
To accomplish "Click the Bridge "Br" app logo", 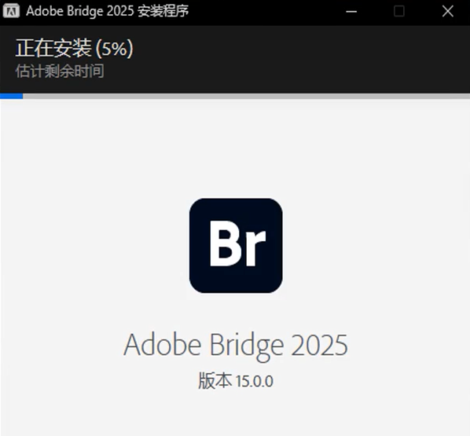I will (236, 245).
